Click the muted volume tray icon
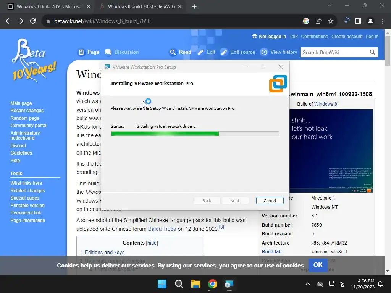 pos(342,284)
